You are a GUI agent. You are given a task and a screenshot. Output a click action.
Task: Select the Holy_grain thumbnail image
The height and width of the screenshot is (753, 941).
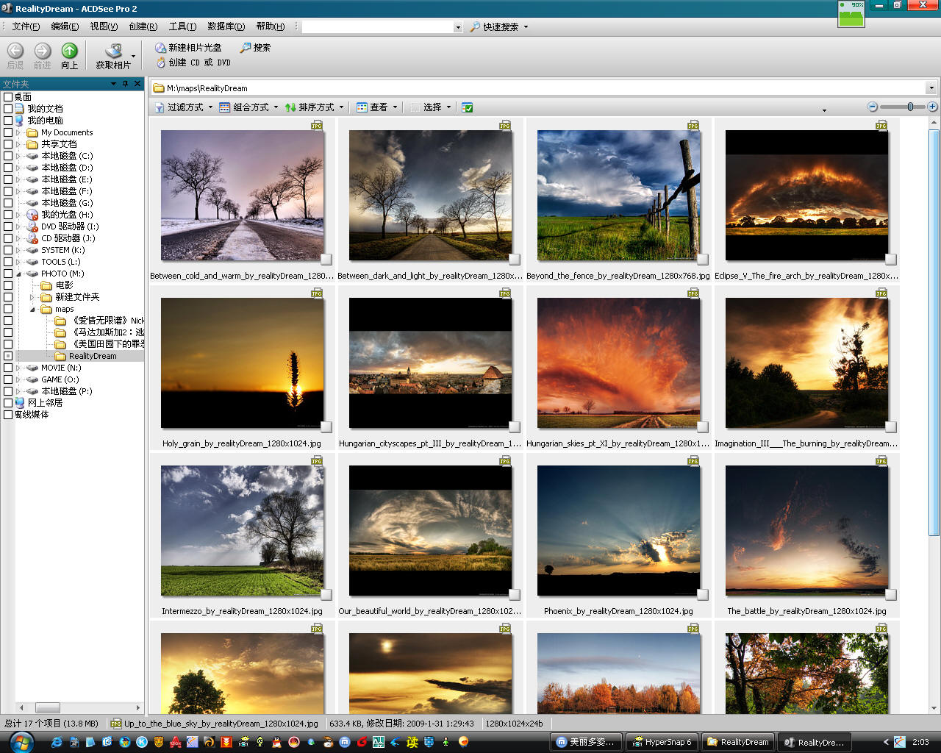pyautogui.click(x=243, y=363)
